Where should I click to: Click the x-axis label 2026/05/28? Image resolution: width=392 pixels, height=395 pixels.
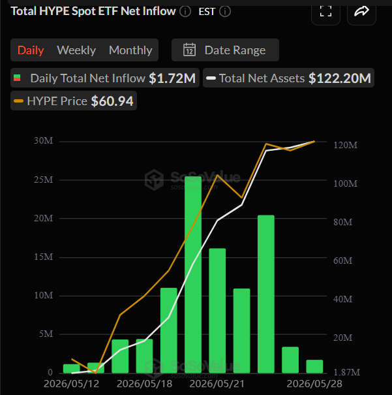(314, 384)
